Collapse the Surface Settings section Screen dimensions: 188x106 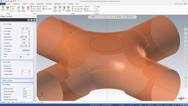(x=32, y=24)
